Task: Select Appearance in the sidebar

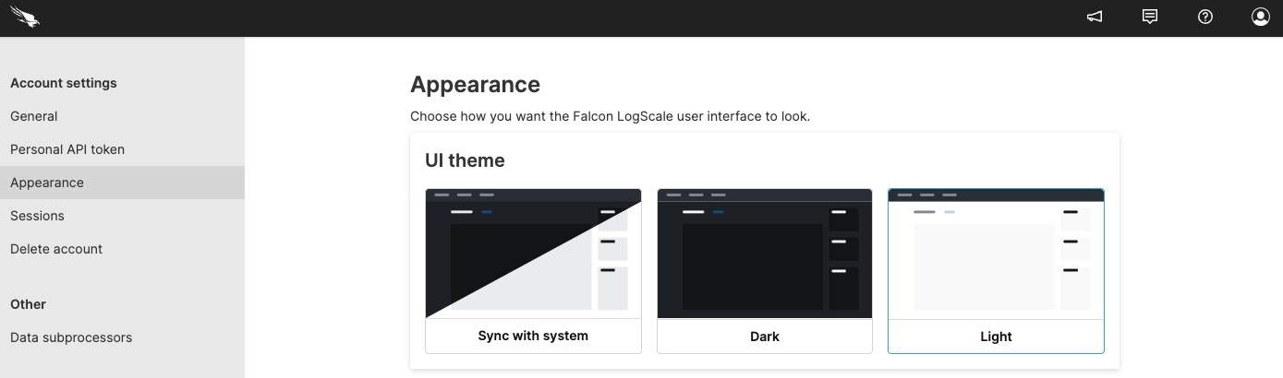Action: [x=47, y=183]
